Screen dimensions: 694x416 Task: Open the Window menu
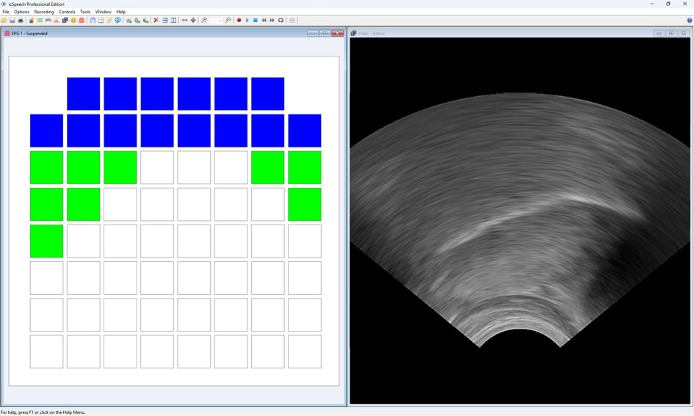(x=103, y=12)
